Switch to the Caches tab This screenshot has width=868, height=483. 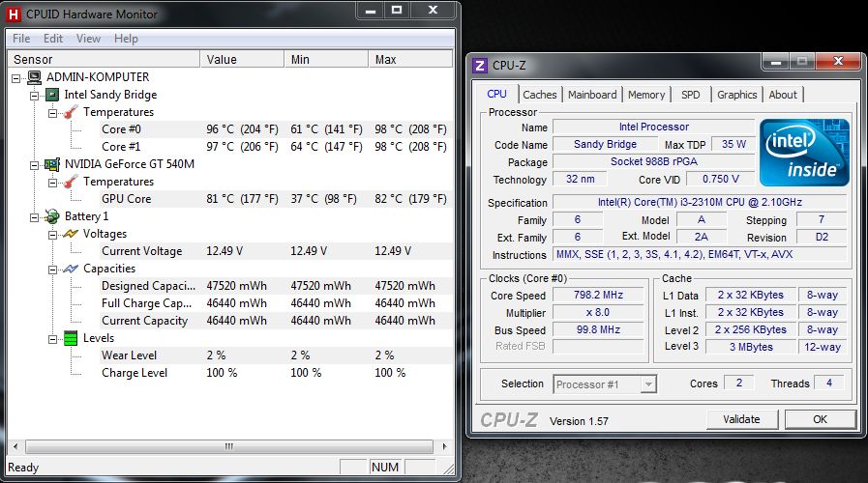540,95
